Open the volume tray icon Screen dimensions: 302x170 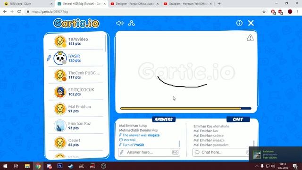point(273,166)
